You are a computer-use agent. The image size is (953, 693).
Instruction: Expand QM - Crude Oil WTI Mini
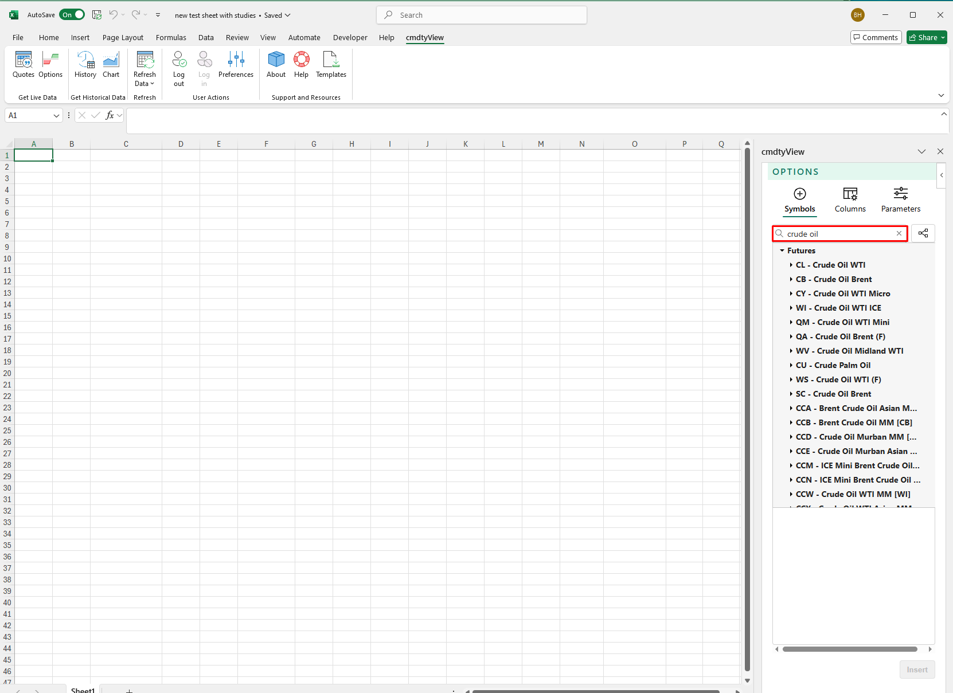tap(791, 322)
